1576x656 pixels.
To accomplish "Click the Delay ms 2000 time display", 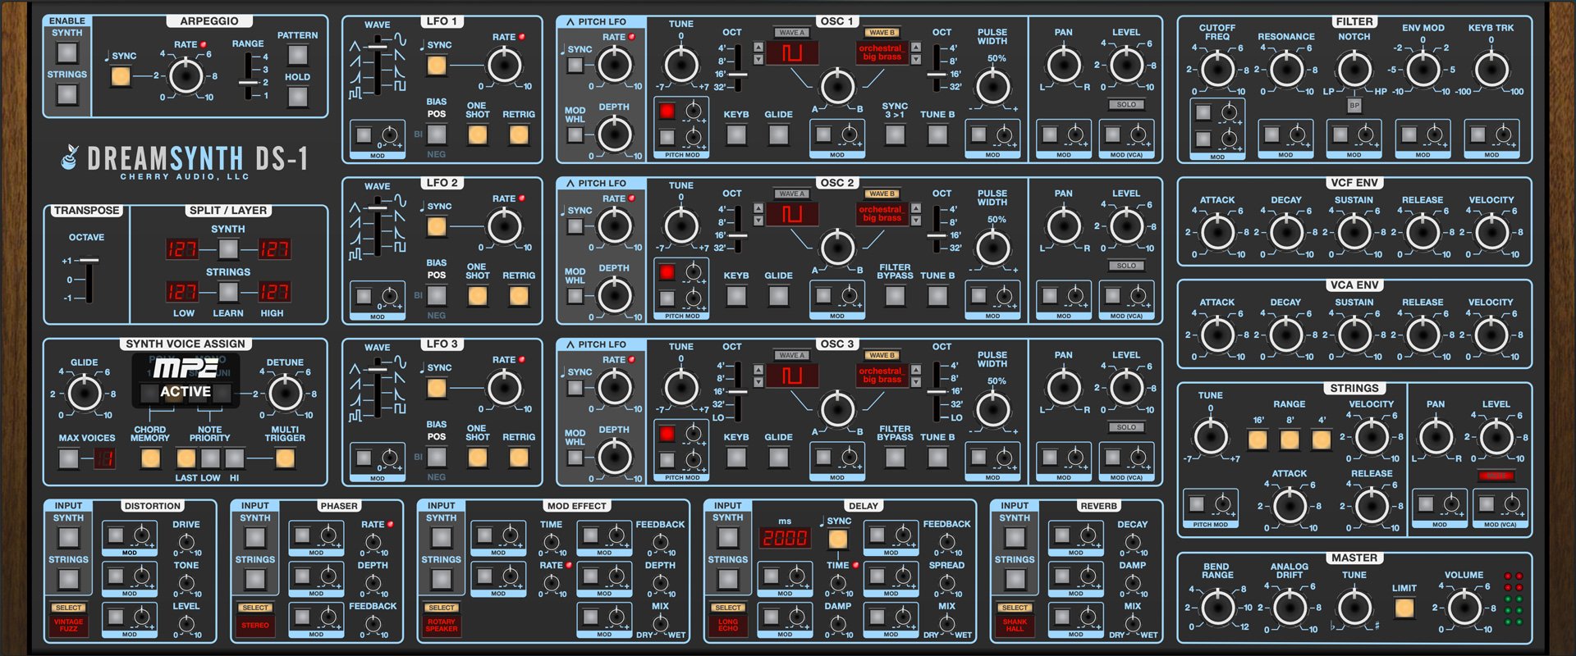I will [x=786, y=538].
